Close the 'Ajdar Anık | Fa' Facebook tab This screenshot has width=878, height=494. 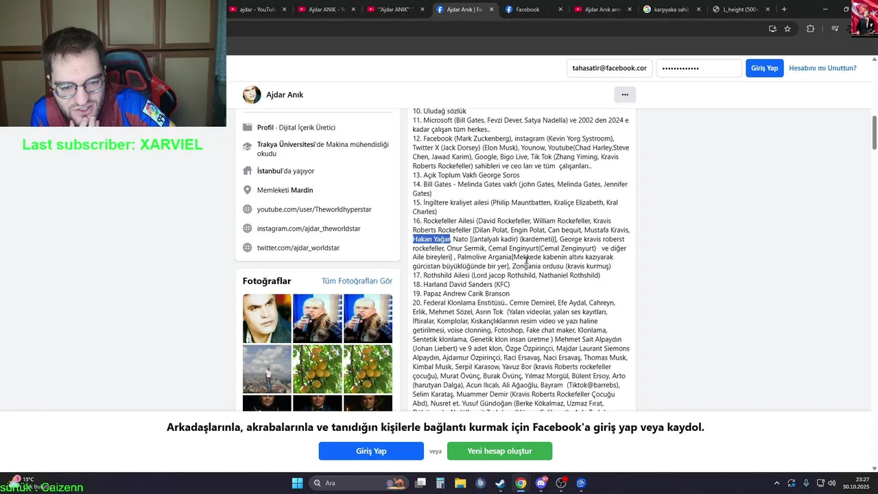coord(492,10)
